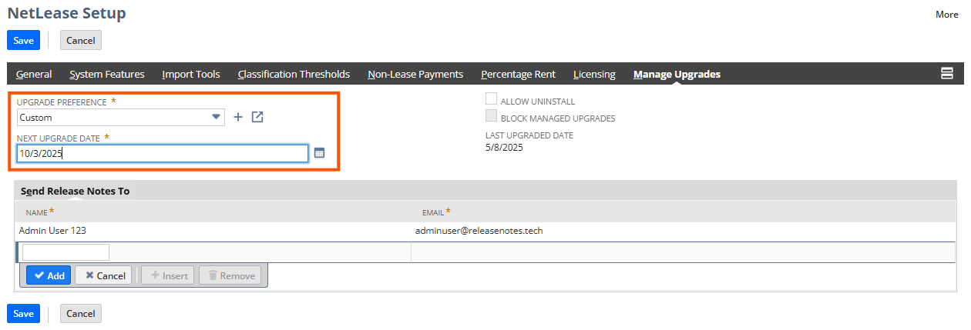Click the NetLease Setup page title

[66, 13]
